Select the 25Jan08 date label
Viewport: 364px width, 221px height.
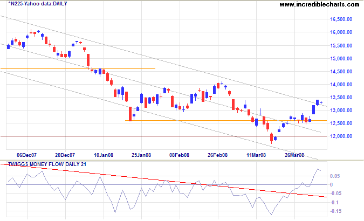[141, 155]
